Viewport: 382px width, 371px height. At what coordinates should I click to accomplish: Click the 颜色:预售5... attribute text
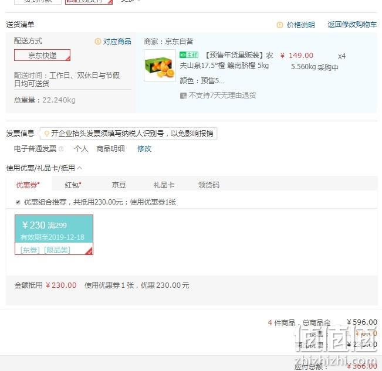click(202, 80)
